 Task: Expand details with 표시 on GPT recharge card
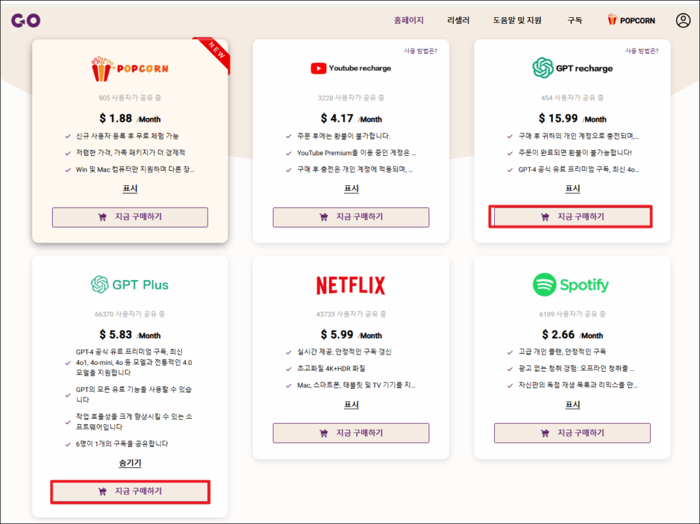pos(573,189)
